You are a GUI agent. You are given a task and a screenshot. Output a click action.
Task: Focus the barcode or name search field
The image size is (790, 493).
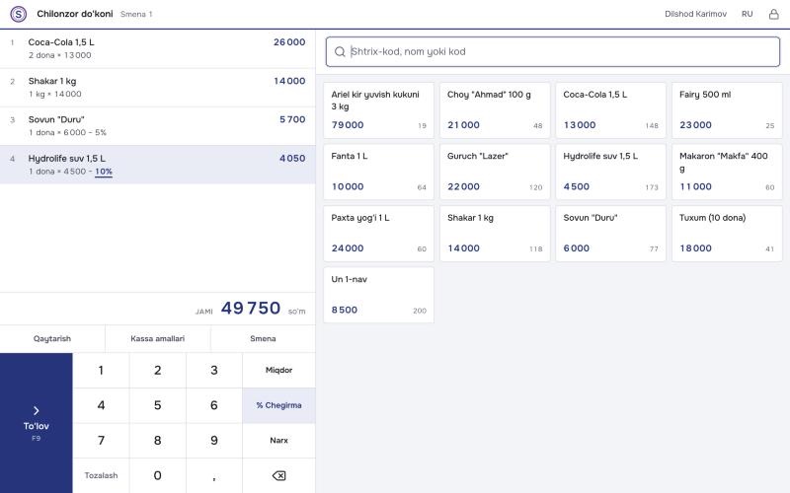pyautogui.click(x=553, y=51)
